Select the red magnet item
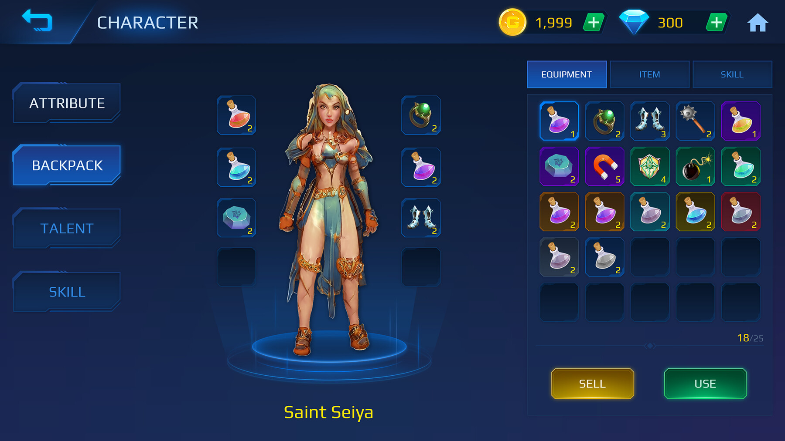 [x=604, y=166]
